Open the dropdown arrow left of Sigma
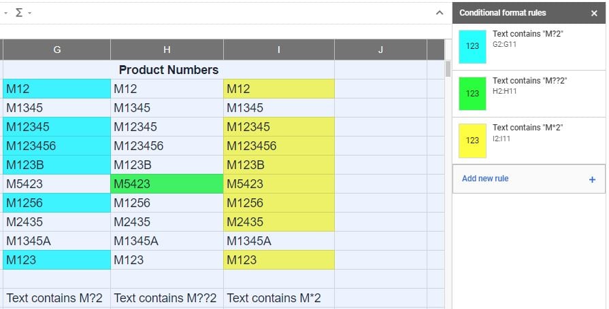This screenshot has height=309, width=609. (x=6, y=13)
